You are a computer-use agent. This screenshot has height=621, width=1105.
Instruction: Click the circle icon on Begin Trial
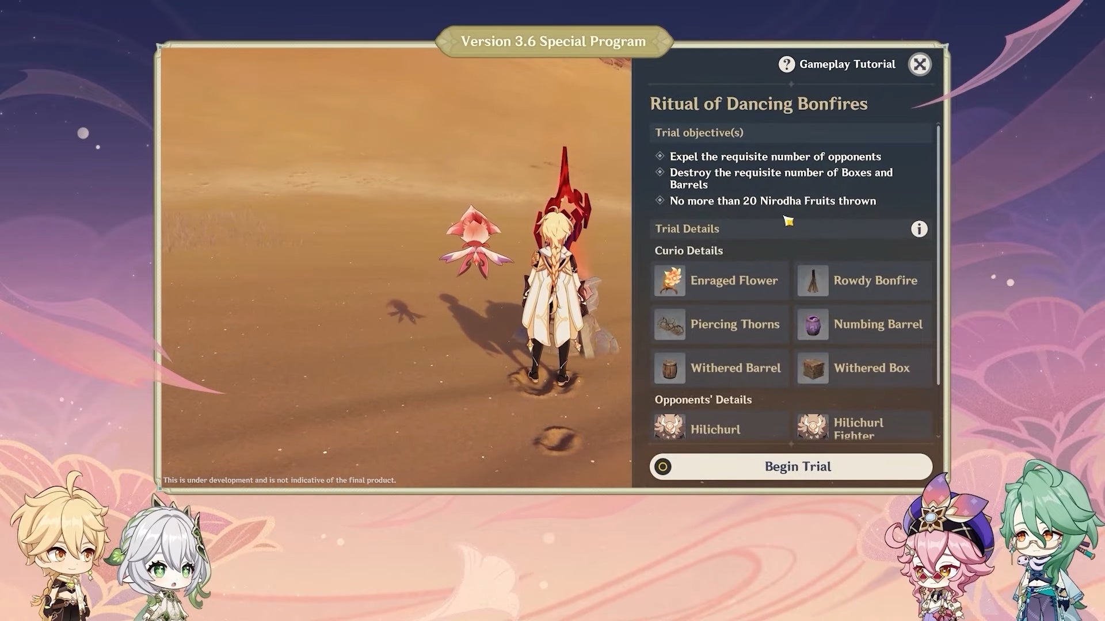click(663, 467)
